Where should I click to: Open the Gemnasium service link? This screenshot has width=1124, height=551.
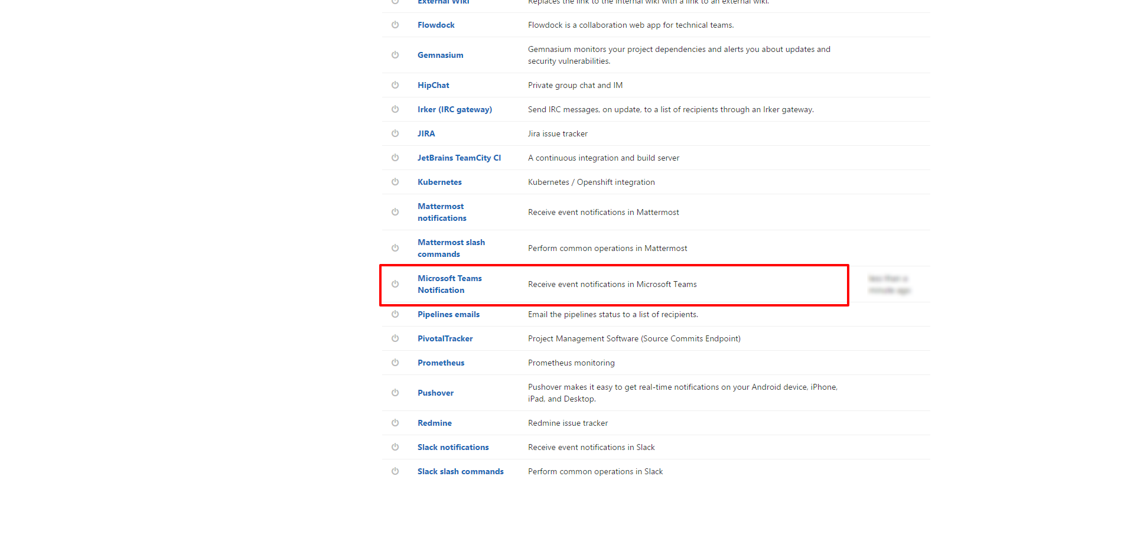click(441, 55)
